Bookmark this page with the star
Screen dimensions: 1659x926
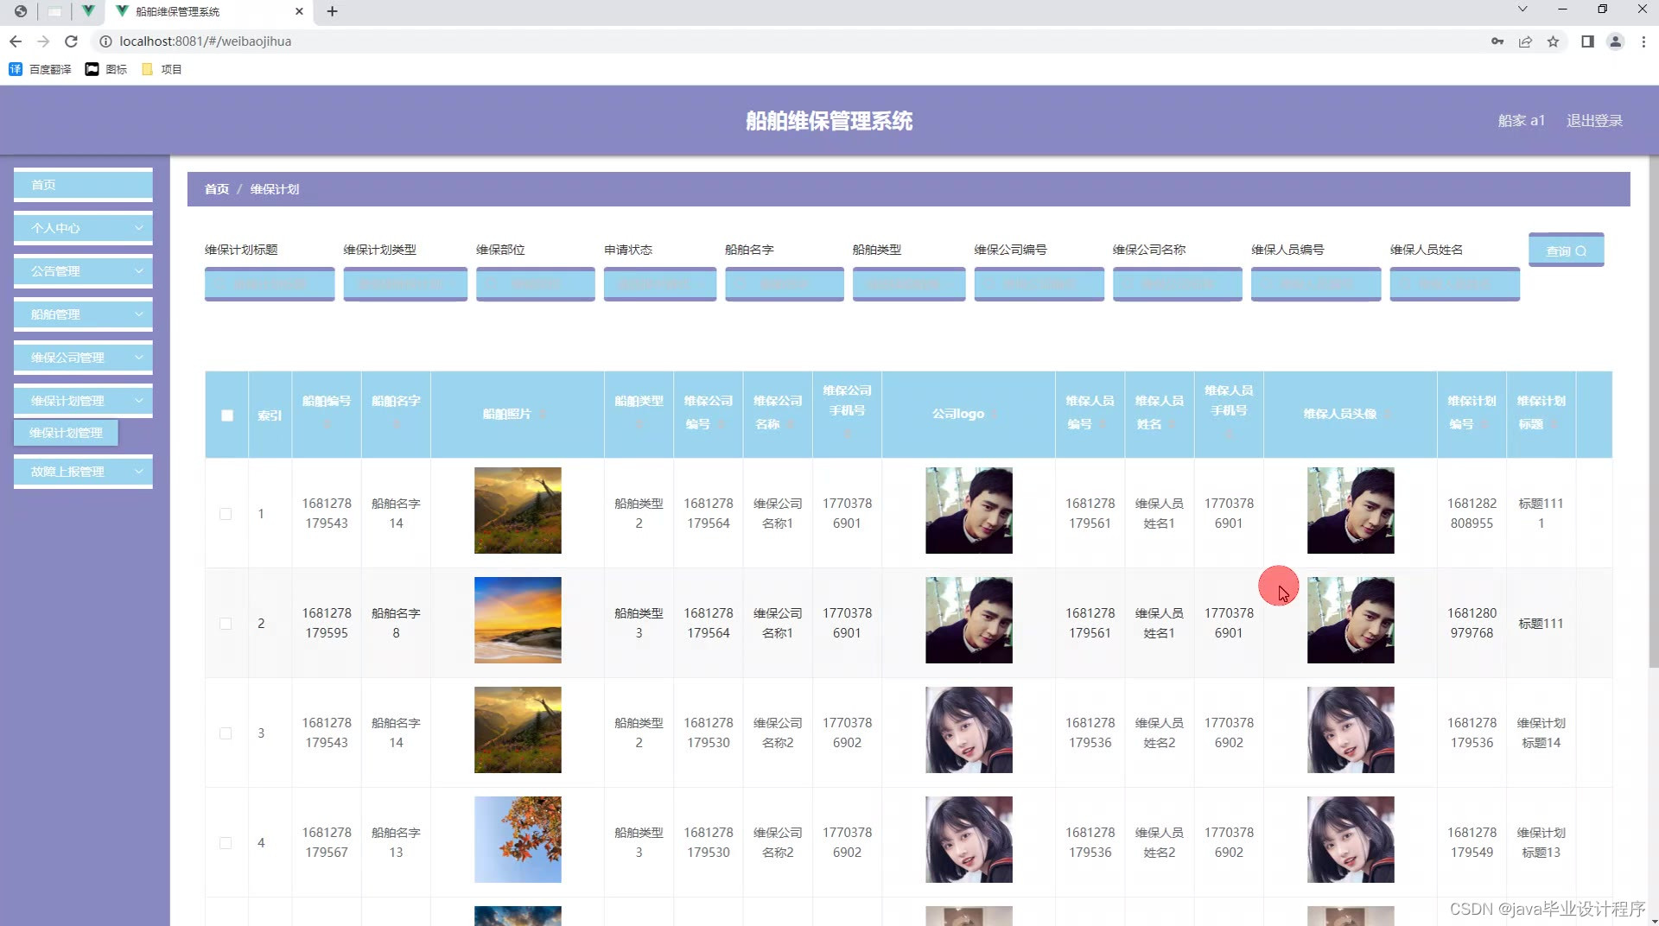(x=1553, y=41)
